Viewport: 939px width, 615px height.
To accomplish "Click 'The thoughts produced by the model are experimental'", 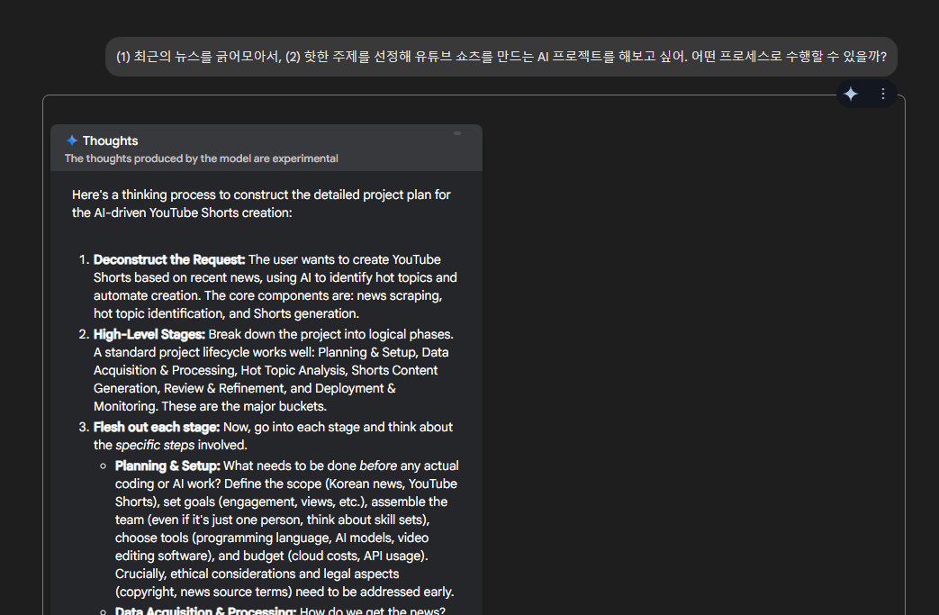I will click(x=202, y=158).
